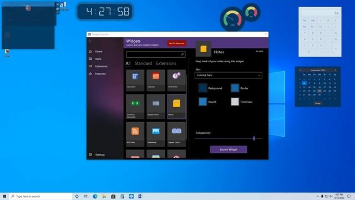The width and height of the screenshot is (355, 200).
Task: Close the notes widget at top left
Action: pos(57,4)
